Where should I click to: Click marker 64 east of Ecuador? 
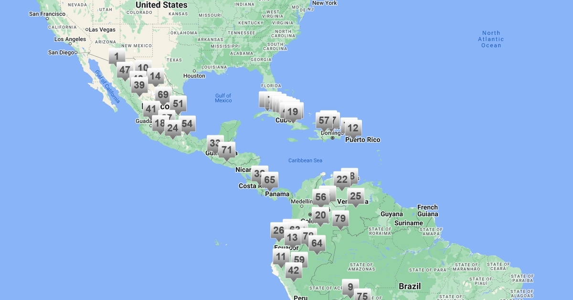tap(317, 243)
